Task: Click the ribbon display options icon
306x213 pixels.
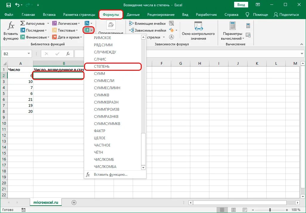Action: coord(258,5)
